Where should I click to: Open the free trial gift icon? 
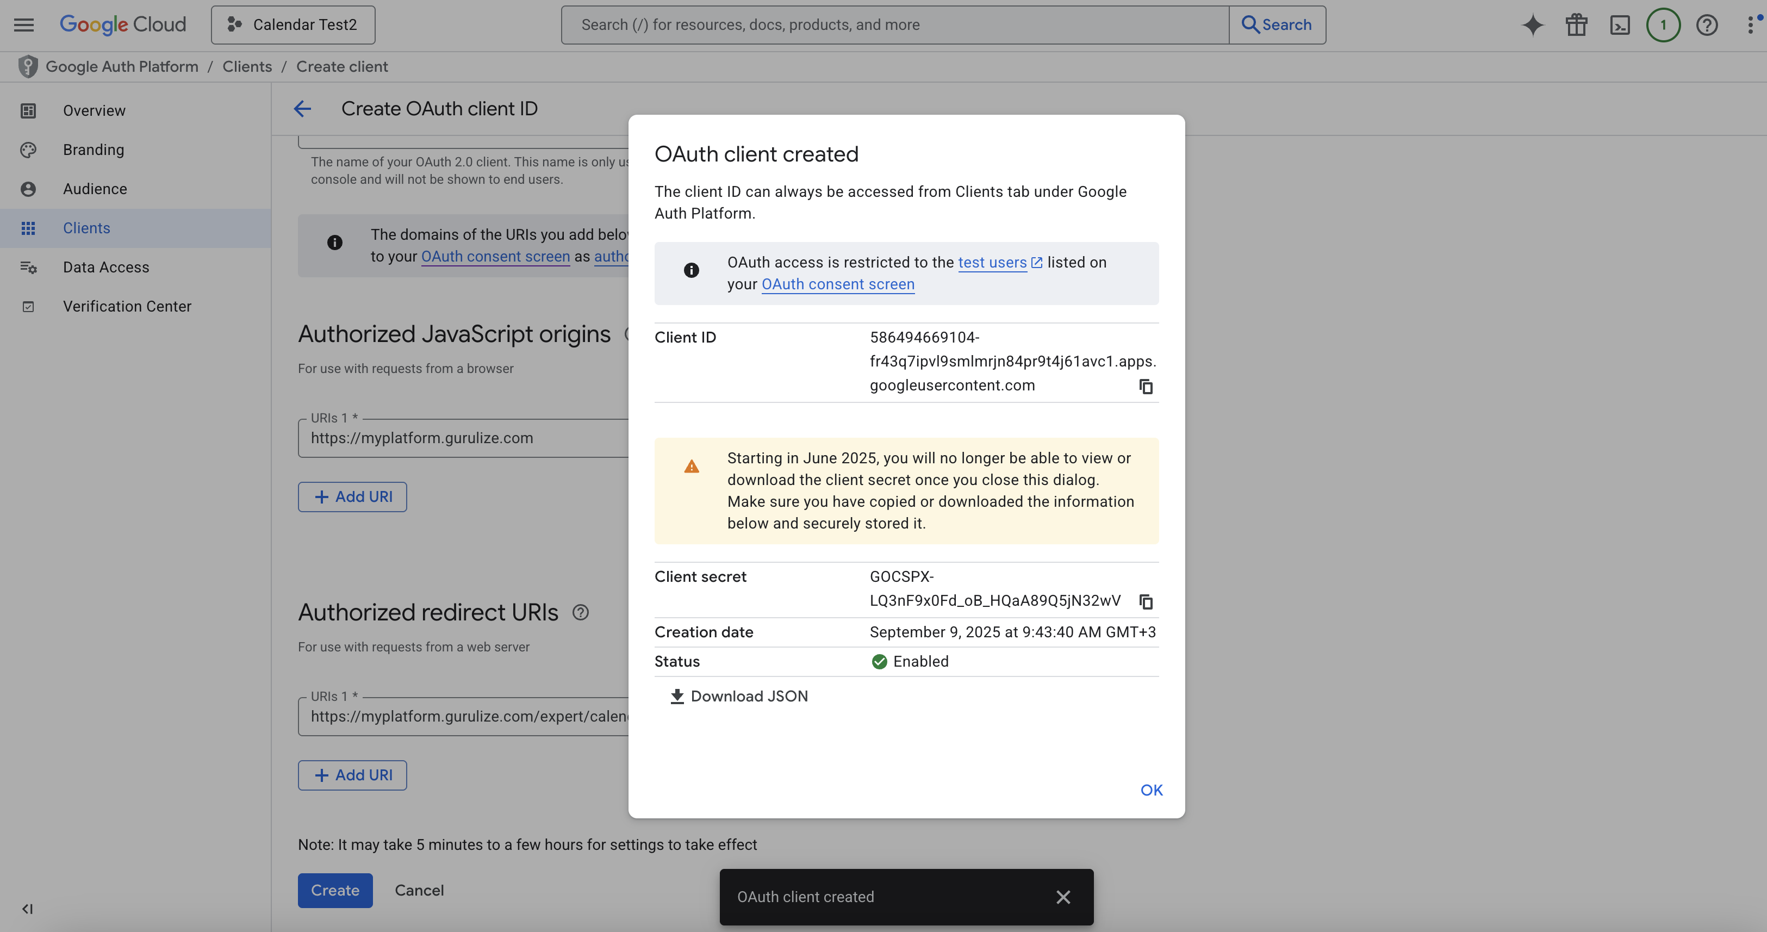[1576, 26]
